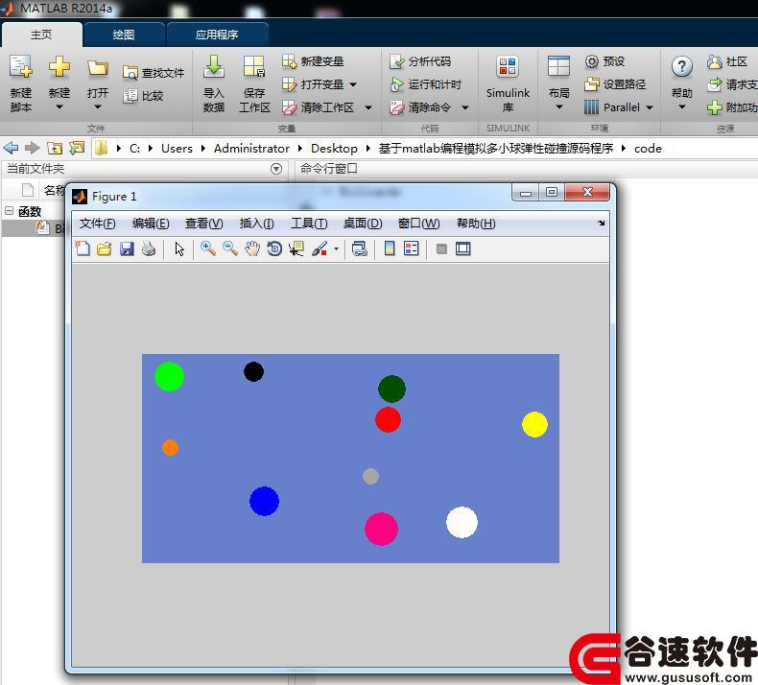Open Desktop menu 桌面(D) in Figure 1
Viewport: 758px width, 685px height.
point(363,224)
